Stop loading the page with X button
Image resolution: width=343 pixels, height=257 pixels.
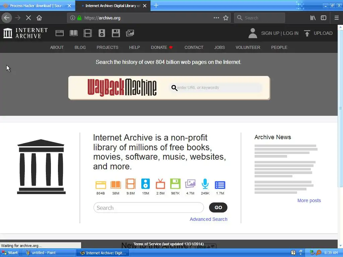(x=28, y=18)
